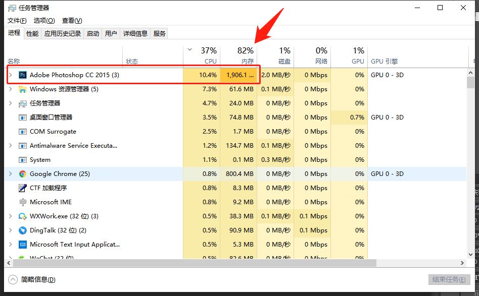The image size is (479, 296).
Task: Click the 0.3 MB/秒 disk value for System
Action: pos(276,160)
